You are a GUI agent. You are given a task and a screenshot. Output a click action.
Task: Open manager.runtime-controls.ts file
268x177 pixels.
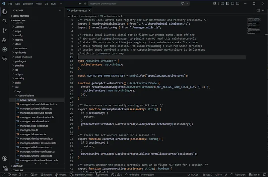coord(37,156)
